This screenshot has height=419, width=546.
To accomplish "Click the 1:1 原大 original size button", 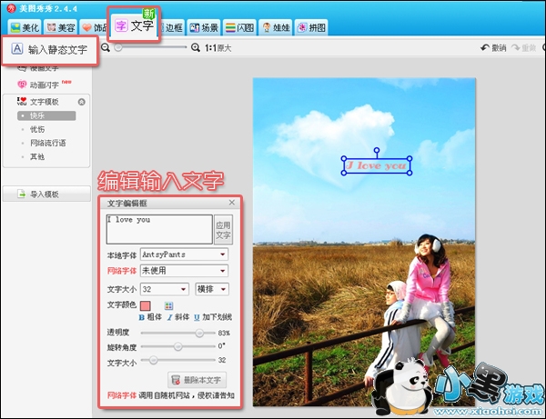I will (217, 47).
